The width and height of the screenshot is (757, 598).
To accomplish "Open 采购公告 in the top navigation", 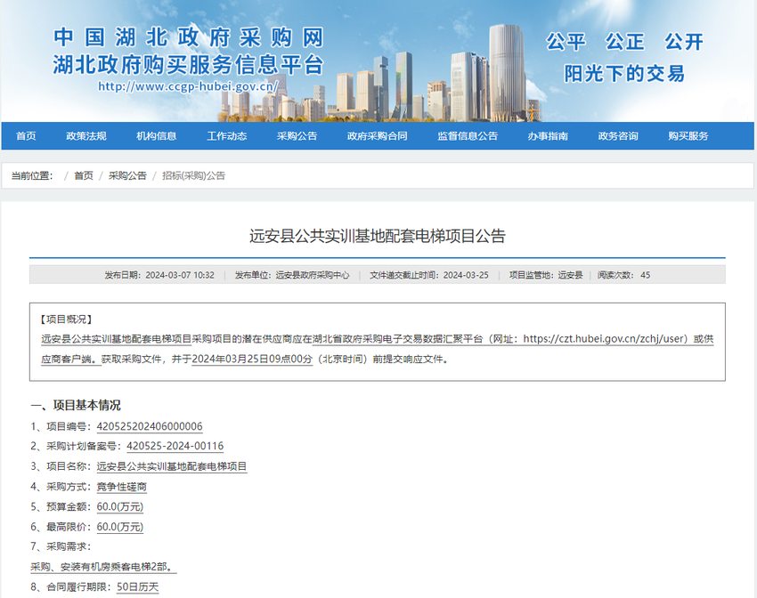I will coord(297,136).
